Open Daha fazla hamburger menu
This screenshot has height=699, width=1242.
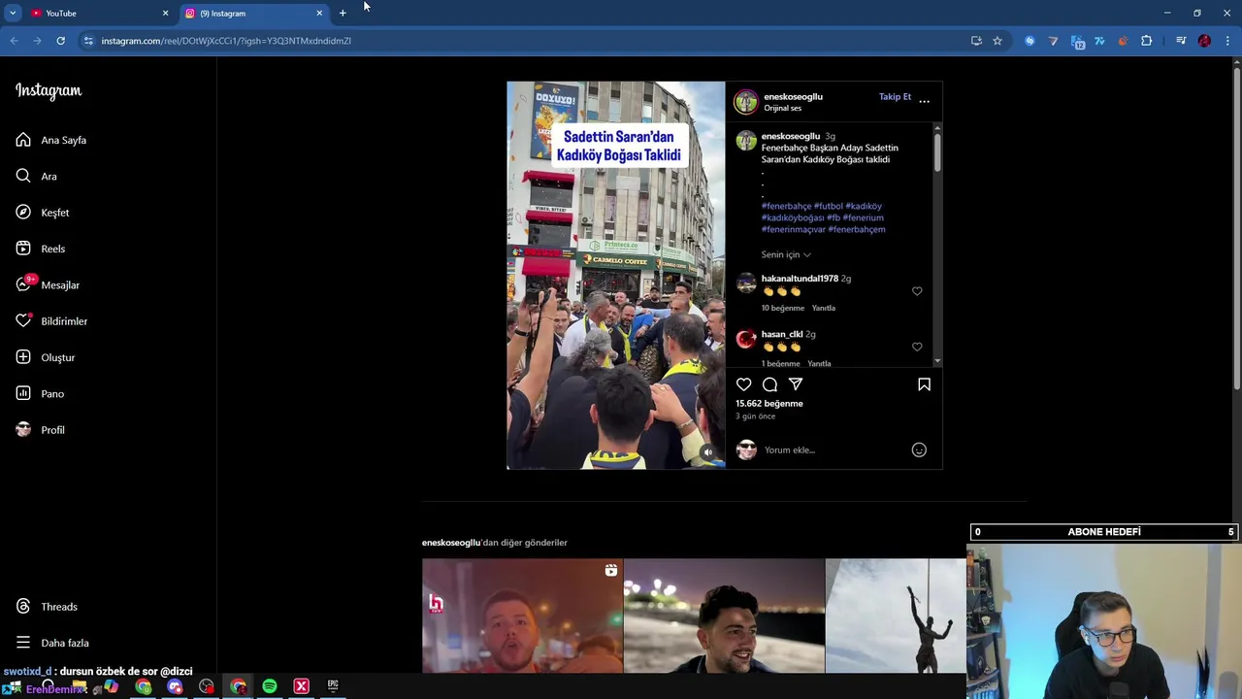click(23, 643)
